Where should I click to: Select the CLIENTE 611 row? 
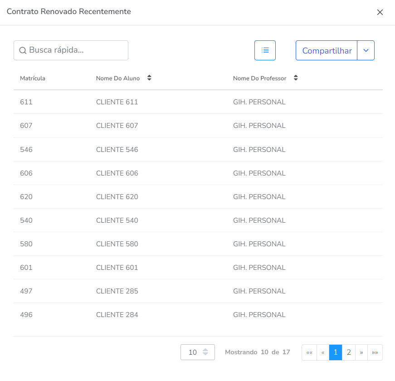click(x=117, y=102)
